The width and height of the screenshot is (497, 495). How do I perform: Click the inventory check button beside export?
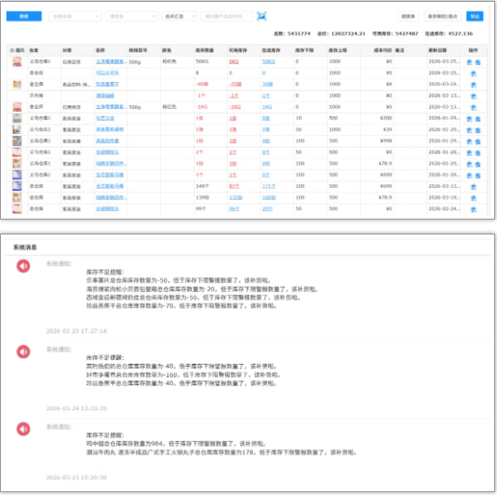442,16
